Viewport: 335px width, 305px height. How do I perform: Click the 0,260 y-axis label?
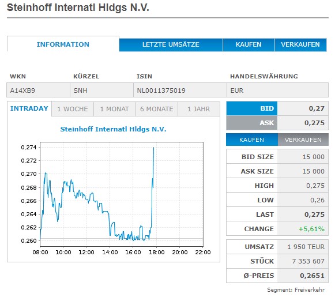[29, 241]
